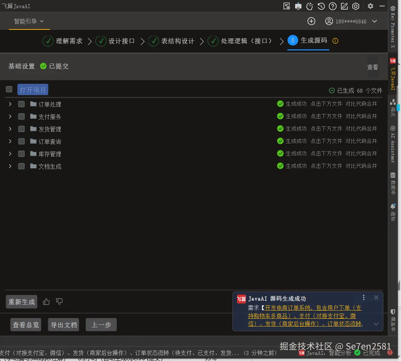This screenshot has height=361, width=401.
Task: Go to the 表结构设计 step
Action: (x=171, y=41)
